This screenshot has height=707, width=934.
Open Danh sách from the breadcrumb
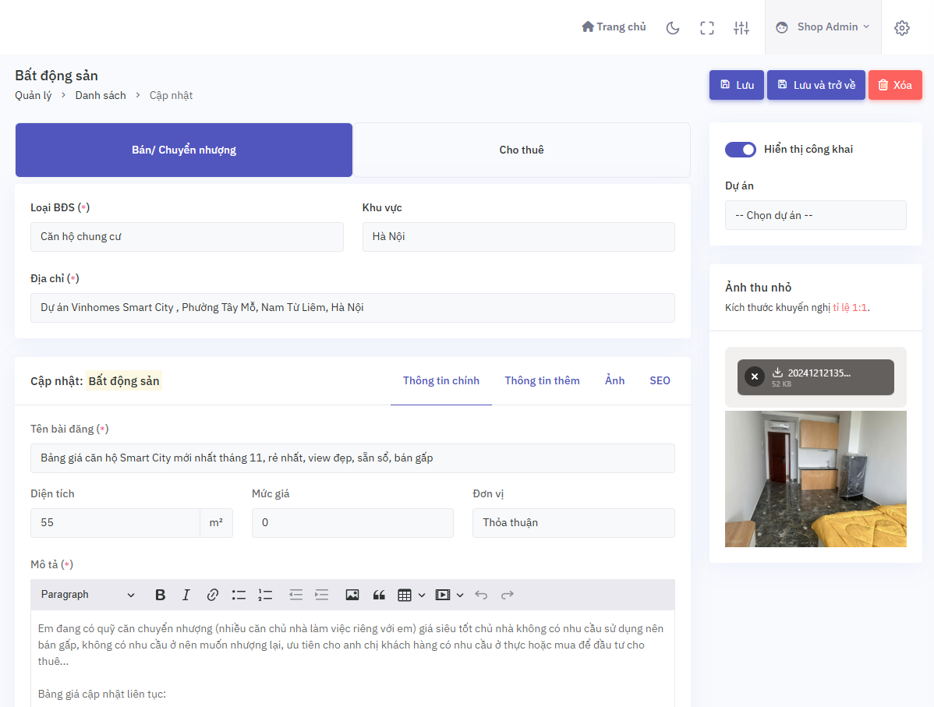(101, 95)
